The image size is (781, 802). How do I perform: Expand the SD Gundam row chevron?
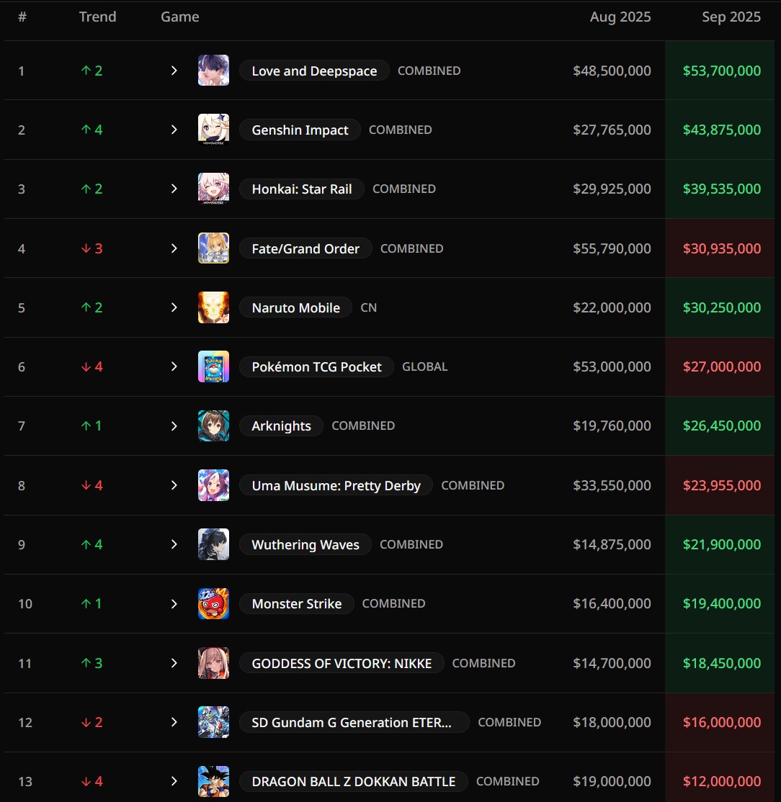[x=174, y=722]
